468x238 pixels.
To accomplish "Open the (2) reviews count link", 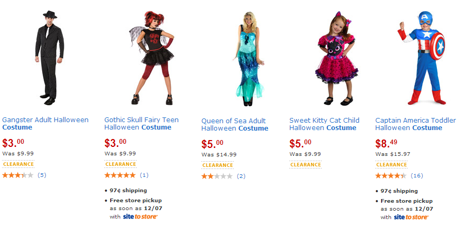I will pyautogui.click(x=241, y=176).
